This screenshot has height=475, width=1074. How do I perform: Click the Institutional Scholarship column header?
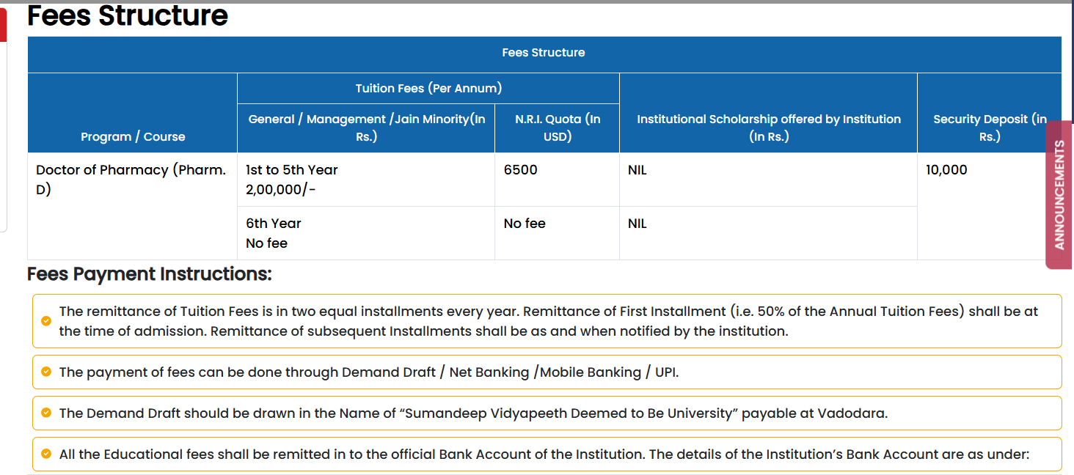pos(768,128)
